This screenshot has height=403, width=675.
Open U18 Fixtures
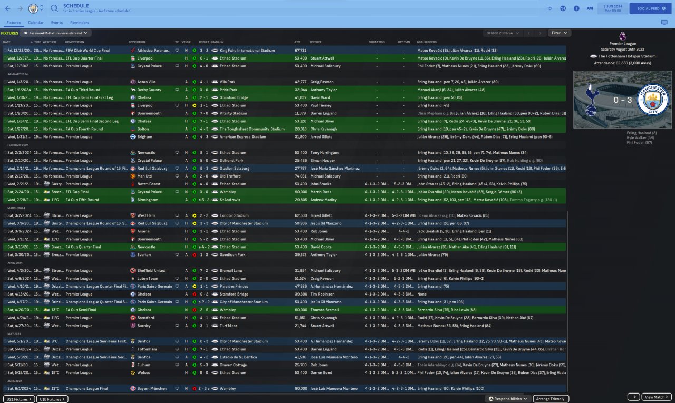click(x=53, y=399)
